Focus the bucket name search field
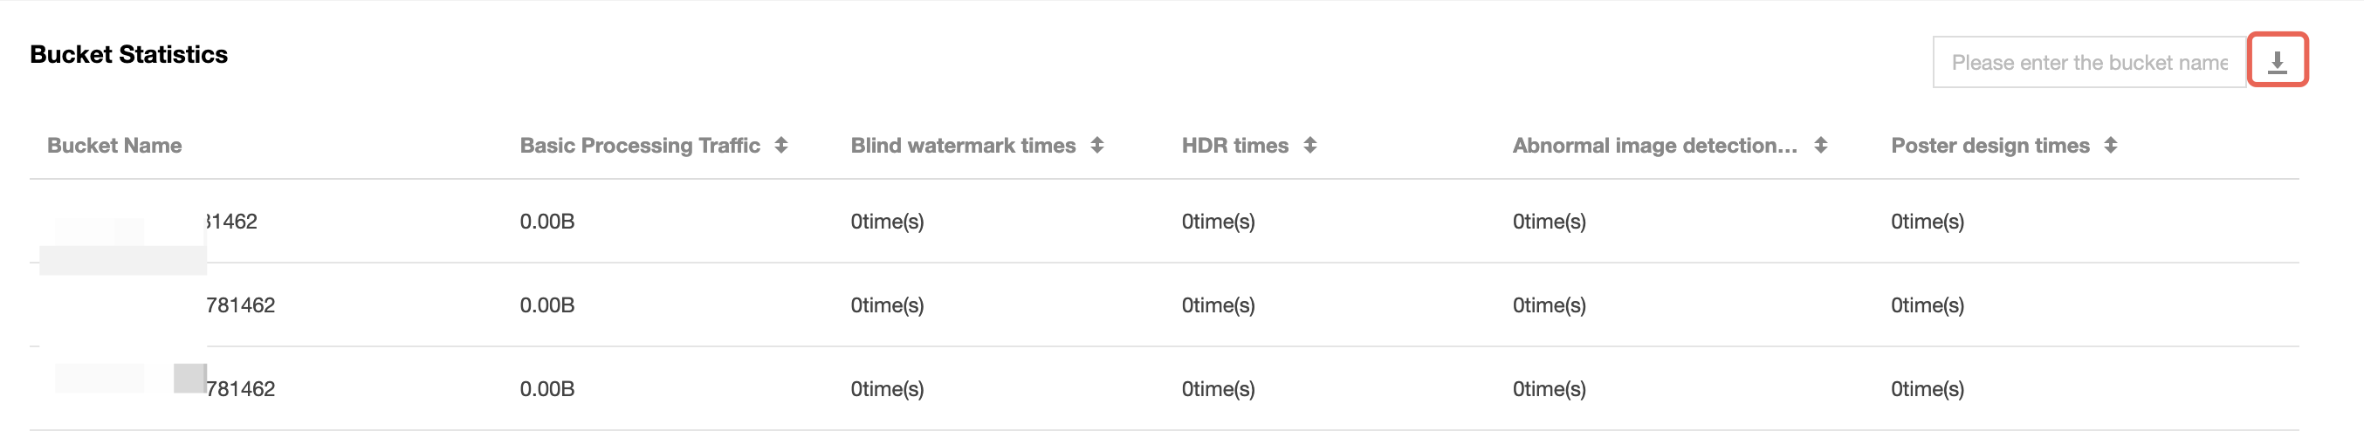Screen dimensions: 2364x431 (2088, 62)
